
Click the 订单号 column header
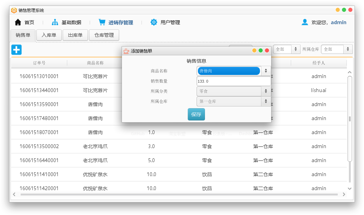pyautogui.click(x=39, y=63)
